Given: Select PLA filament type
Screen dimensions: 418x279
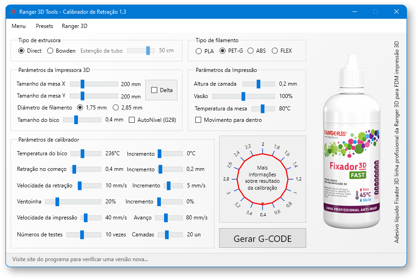Looking at the screenshot, I should 199,51.
